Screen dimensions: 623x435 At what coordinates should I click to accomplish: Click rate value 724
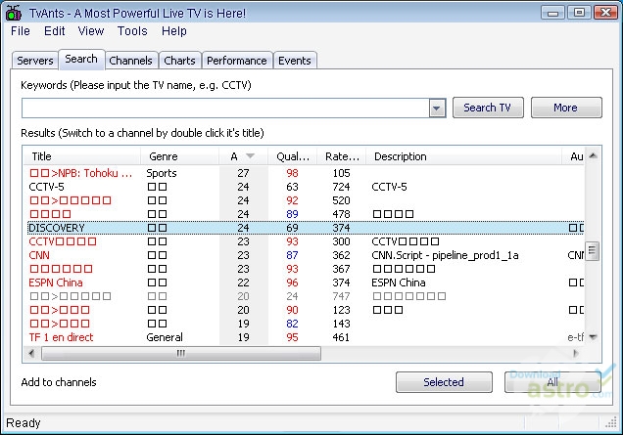pos(341,187)
